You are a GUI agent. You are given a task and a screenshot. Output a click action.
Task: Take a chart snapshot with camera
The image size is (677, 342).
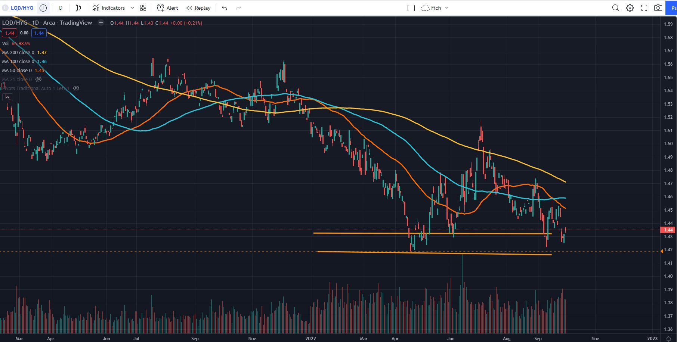[x=658, y=8]
